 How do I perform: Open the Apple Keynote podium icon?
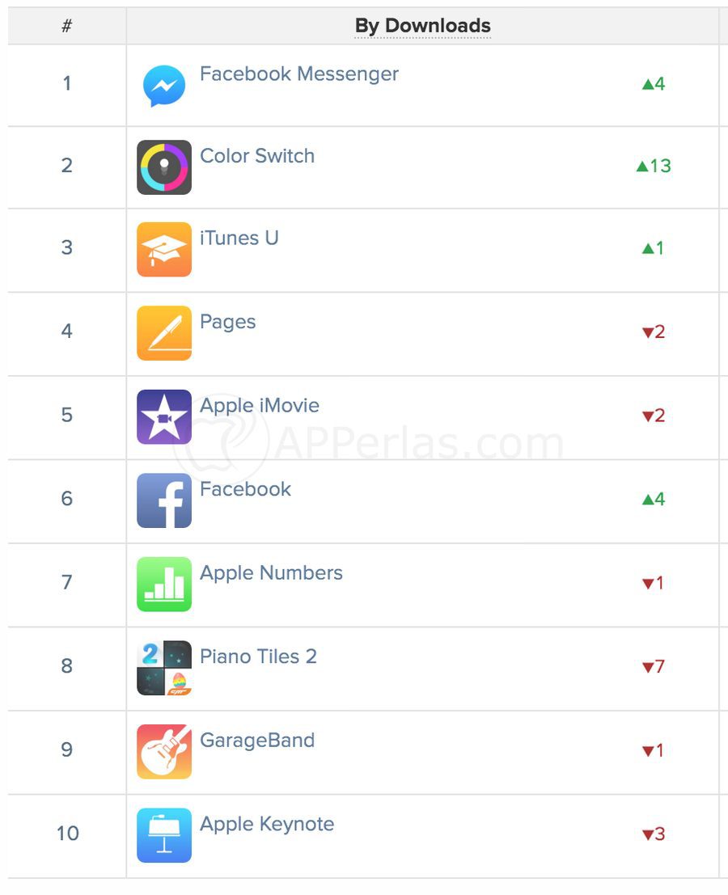(164, 835)
